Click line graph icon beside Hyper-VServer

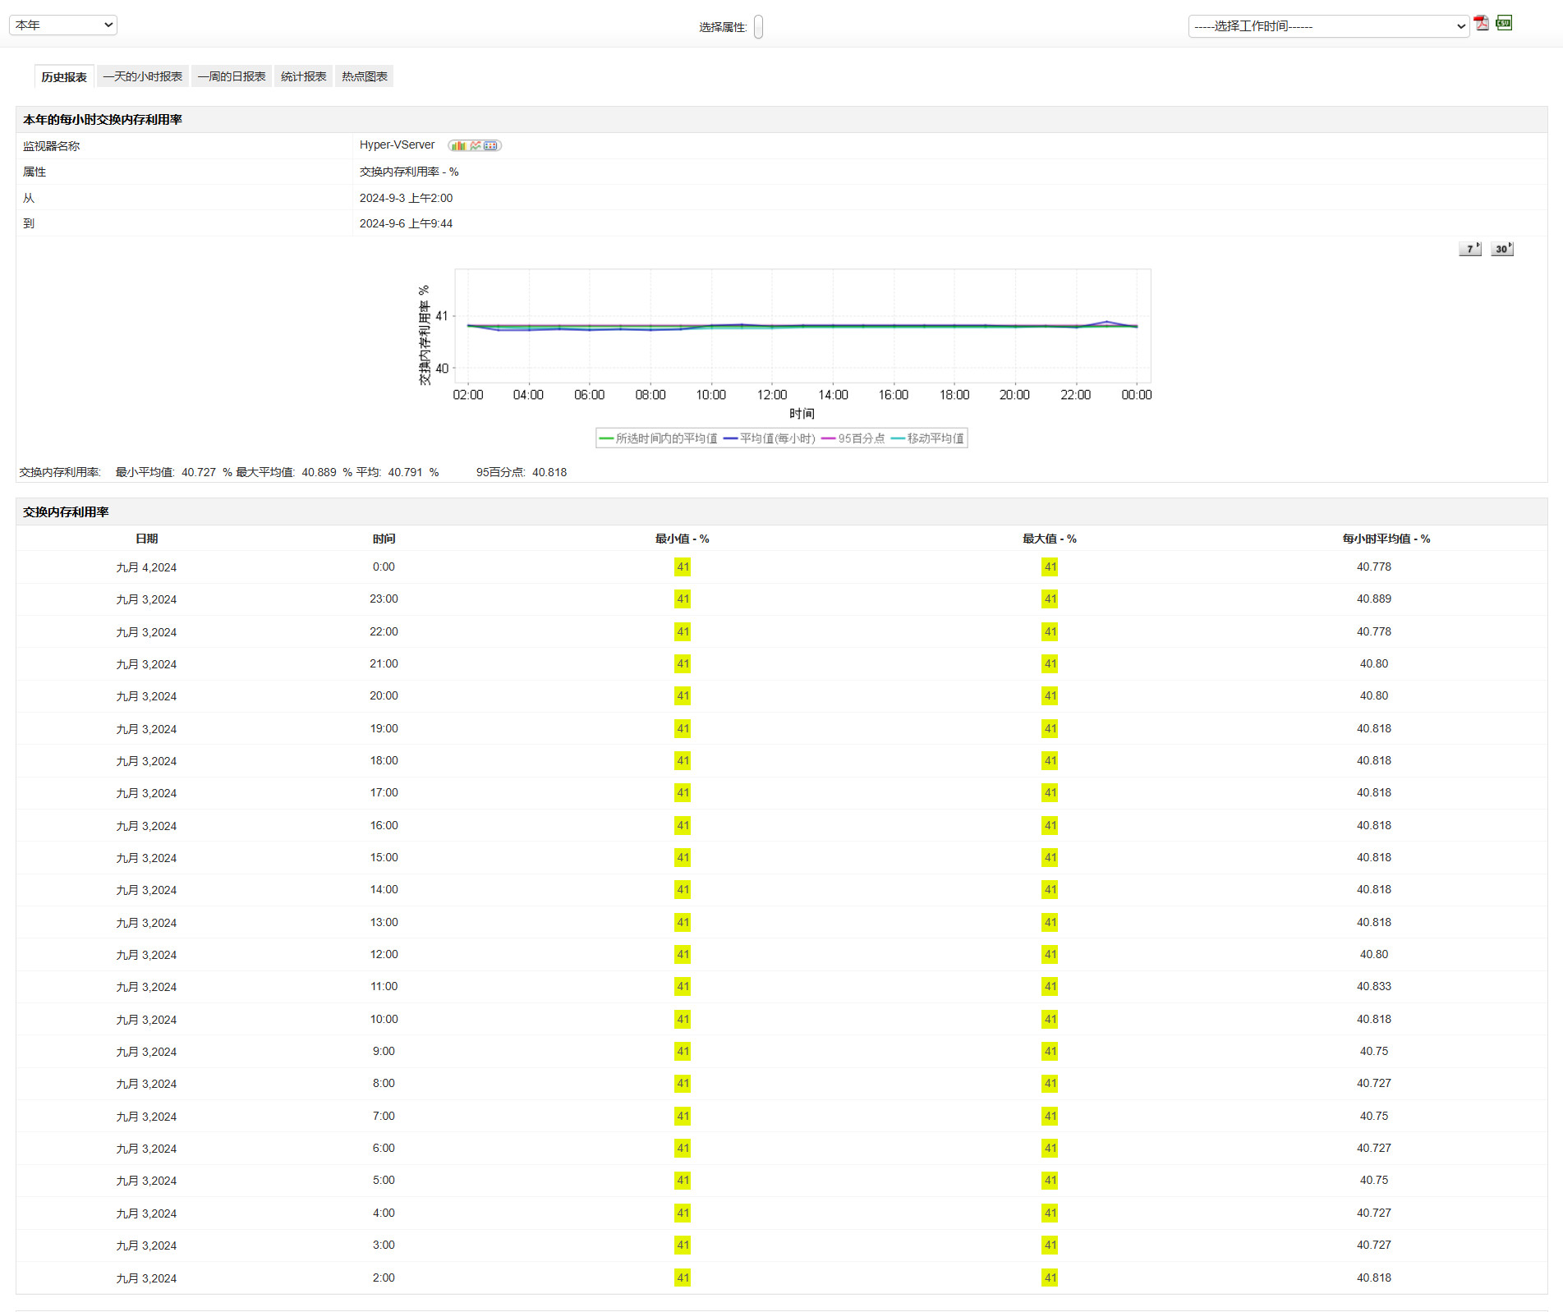click(476, 145)
